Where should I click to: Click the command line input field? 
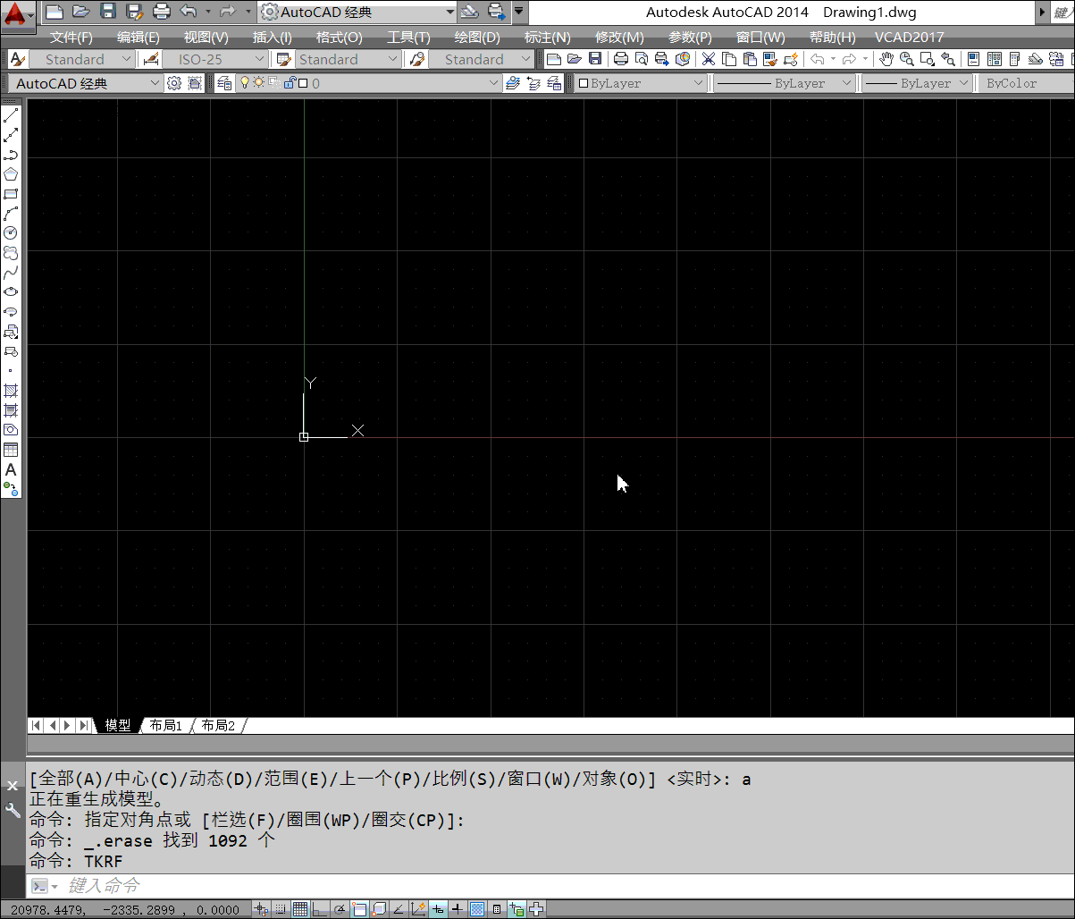536,886
